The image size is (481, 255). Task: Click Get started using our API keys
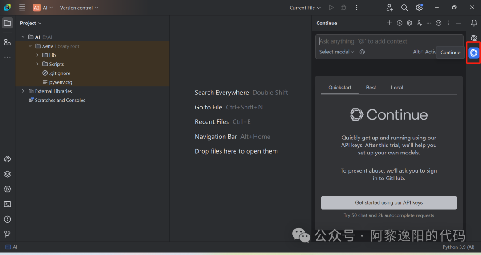[389, 202]
